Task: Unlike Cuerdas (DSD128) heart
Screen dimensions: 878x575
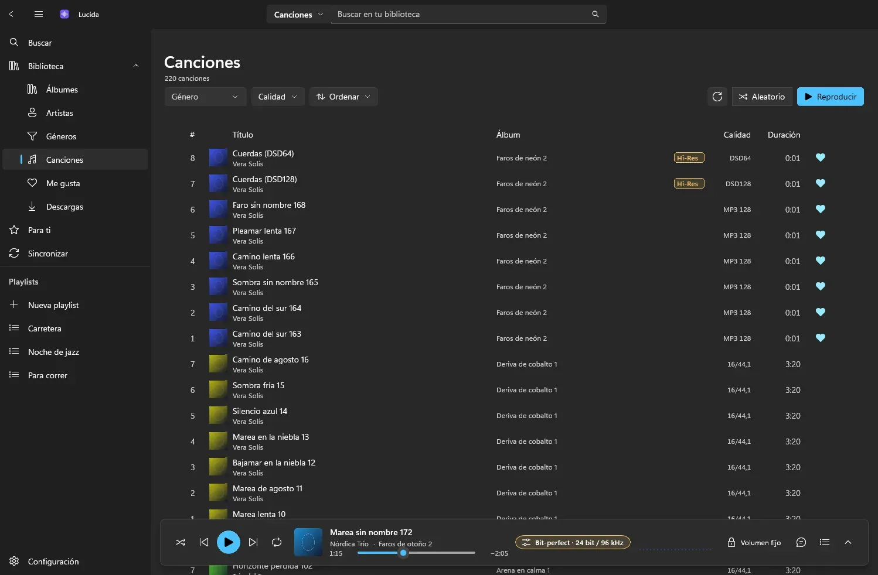Action: point(821,183)
